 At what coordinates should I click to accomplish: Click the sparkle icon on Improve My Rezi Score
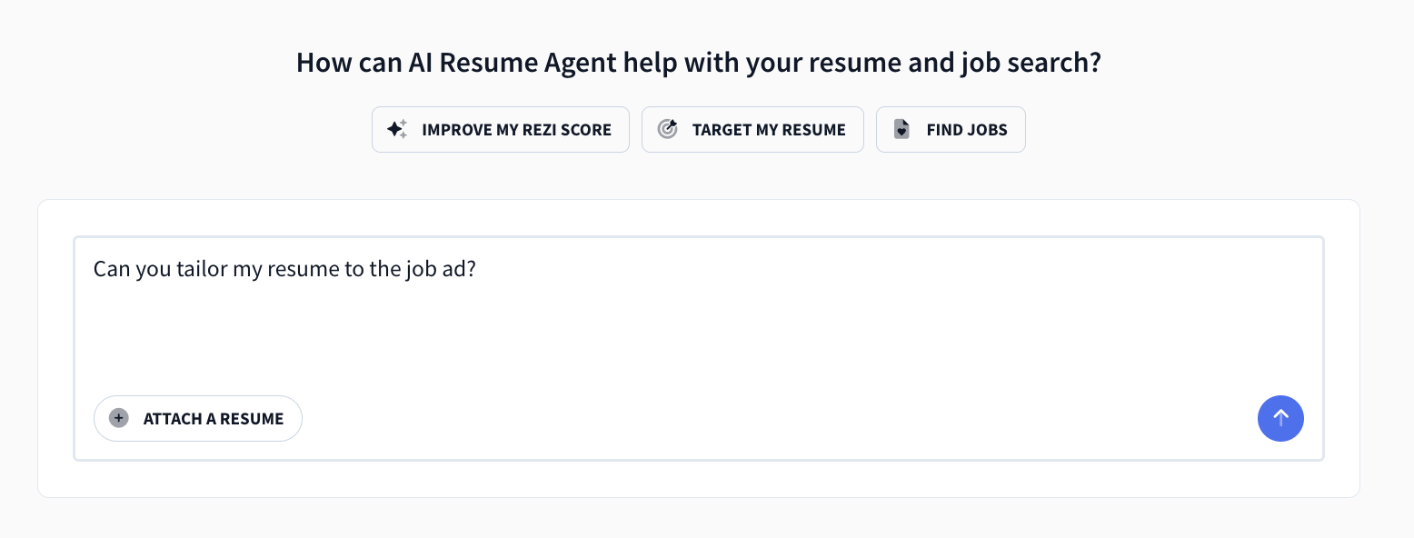[x=395, y=129]
